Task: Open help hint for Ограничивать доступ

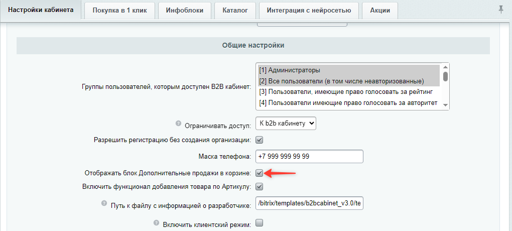Action: [x=178, y=123]
